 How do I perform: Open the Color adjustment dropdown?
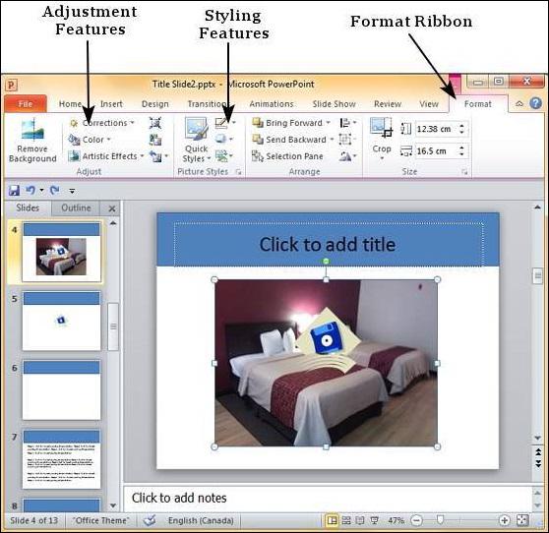(x=90, y=140)
